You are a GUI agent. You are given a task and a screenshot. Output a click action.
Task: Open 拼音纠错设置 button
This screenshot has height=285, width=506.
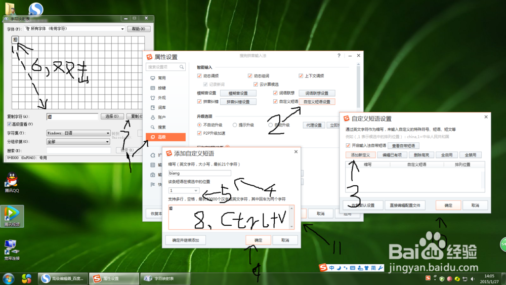pyautogui.click(x=238, y=102)
